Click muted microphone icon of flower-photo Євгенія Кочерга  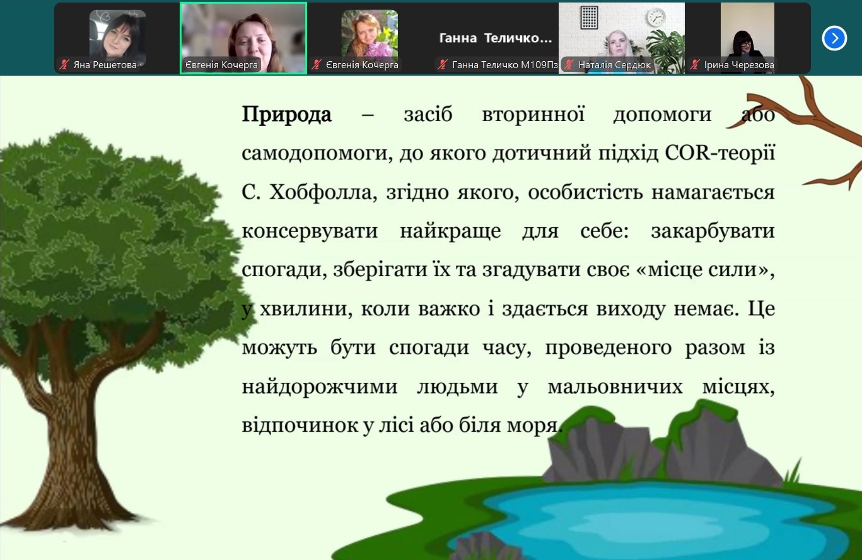pyautogui.click(x=317, y=64)
